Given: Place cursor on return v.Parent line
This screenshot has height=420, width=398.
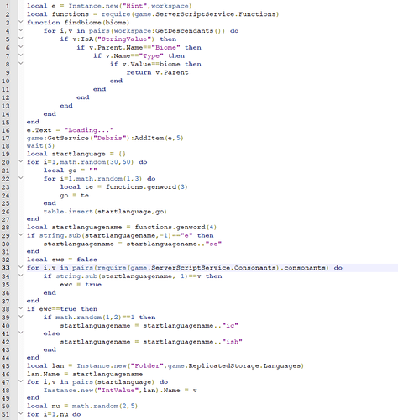Looking at the screenshot, I should click(157, 72).
